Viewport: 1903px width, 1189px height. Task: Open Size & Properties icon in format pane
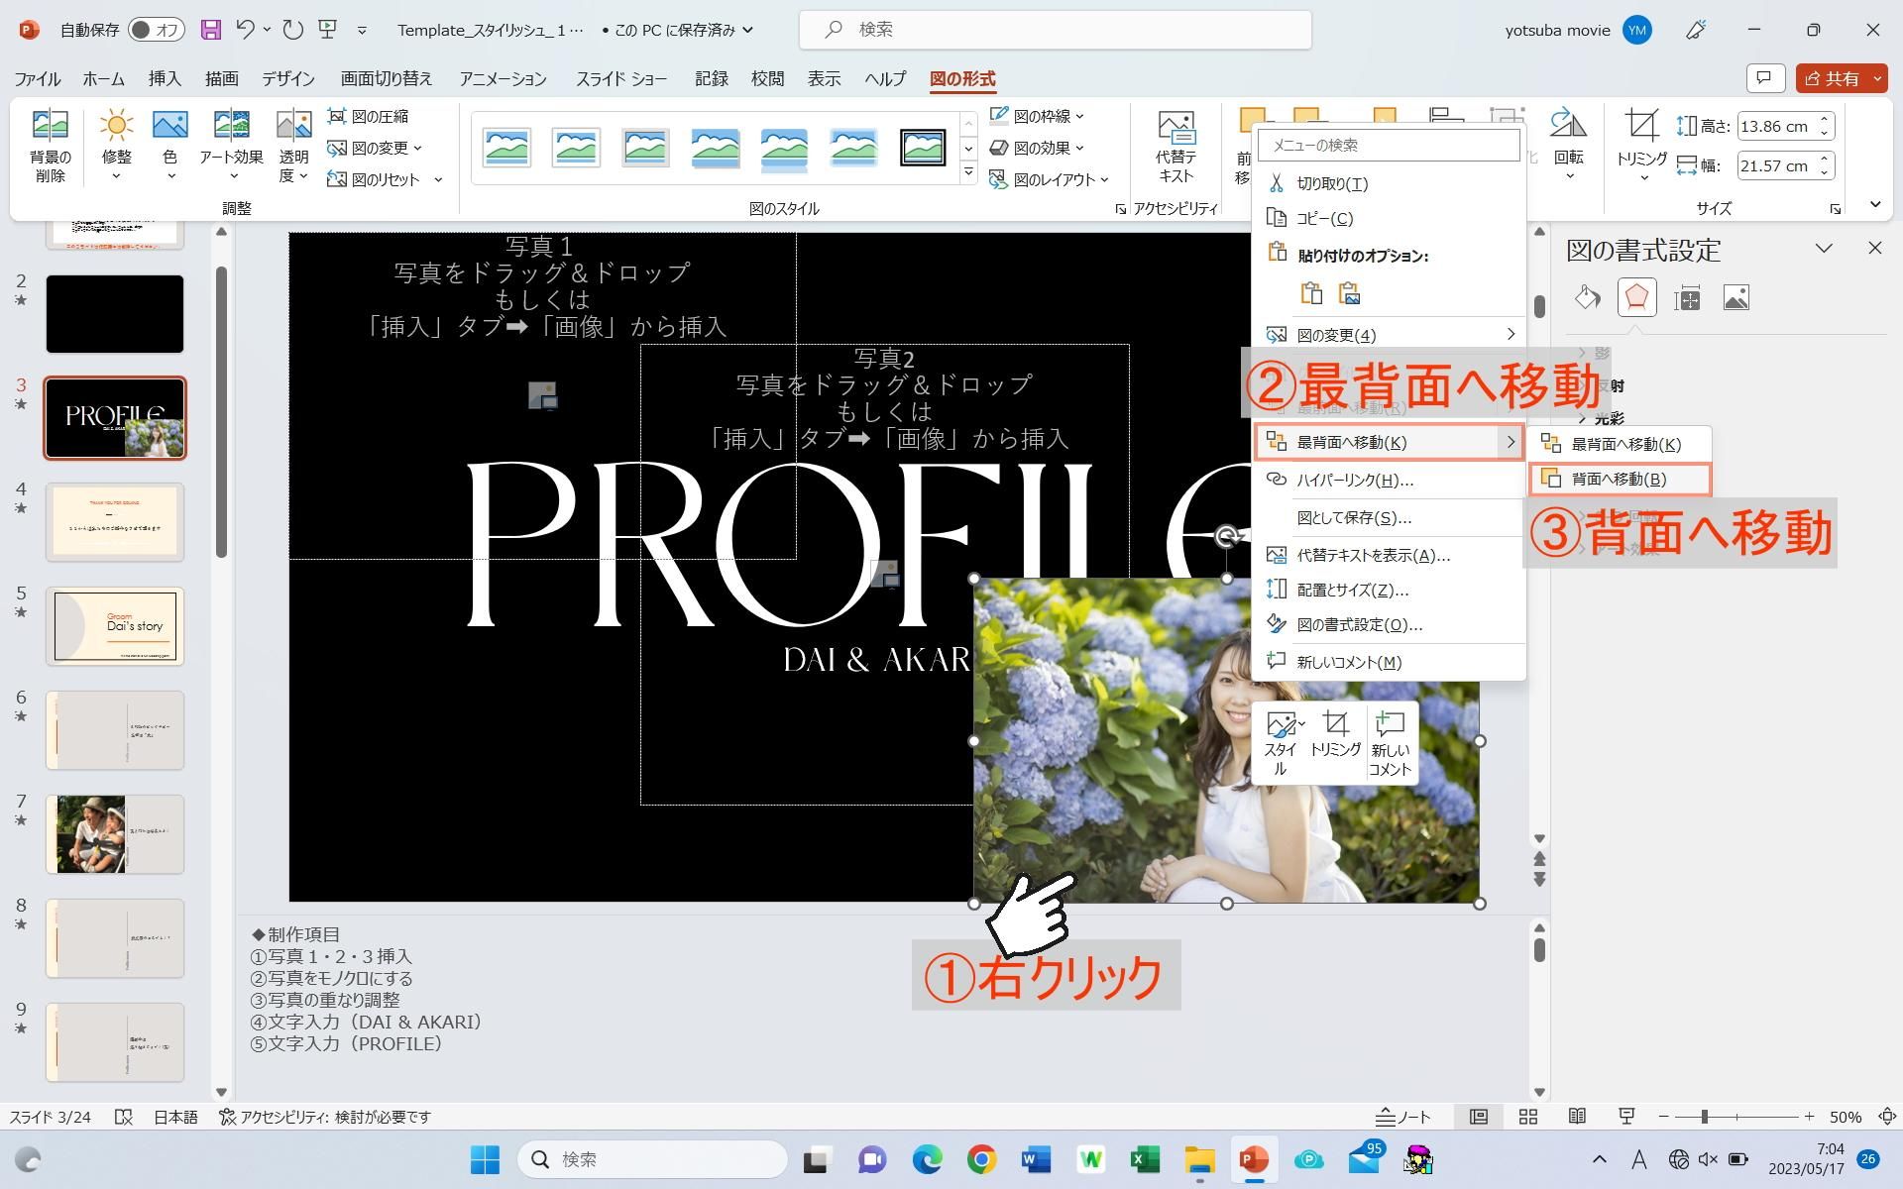(x=1687, y=297)
